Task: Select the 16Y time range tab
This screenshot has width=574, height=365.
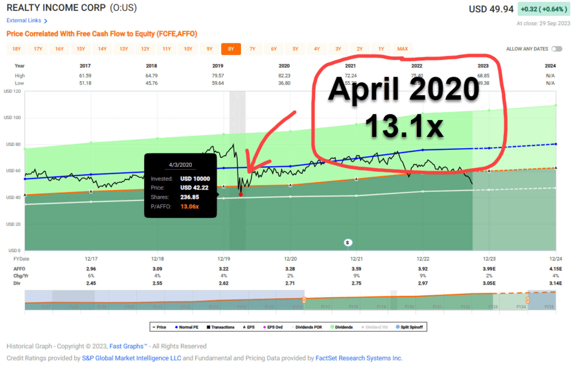Action: tap(59, 49)
